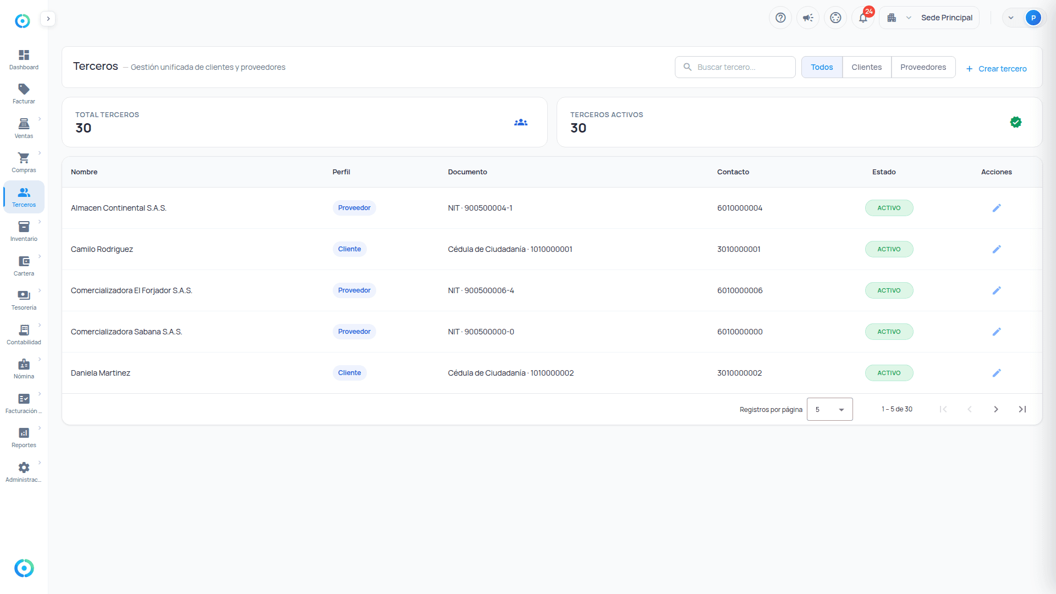Click the ACTIVO status for Daniela Martinez
This screenshot has height=594, width=1056.
889,373
